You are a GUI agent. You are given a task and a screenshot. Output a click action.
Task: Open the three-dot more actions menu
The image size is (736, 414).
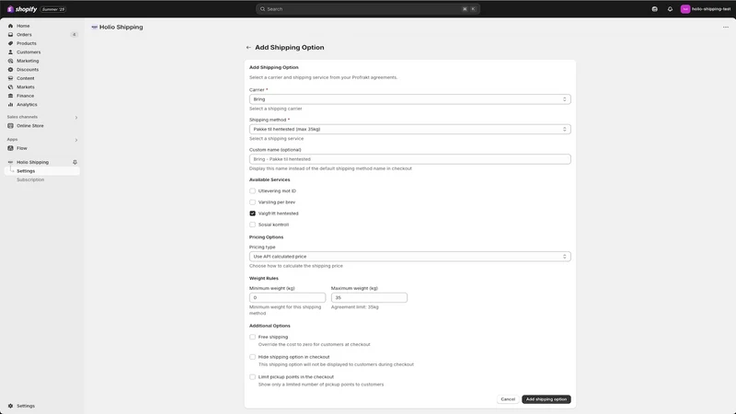(x=726, y=28)
